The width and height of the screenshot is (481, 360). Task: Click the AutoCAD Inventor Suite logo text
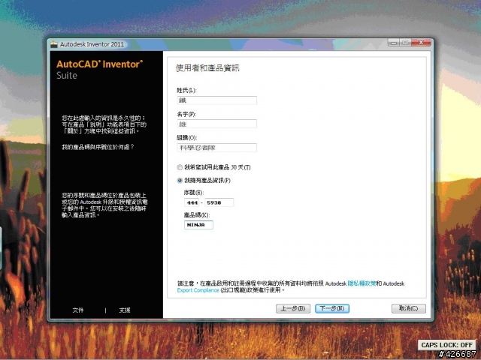pyautogui.click(x=99, y=70)
